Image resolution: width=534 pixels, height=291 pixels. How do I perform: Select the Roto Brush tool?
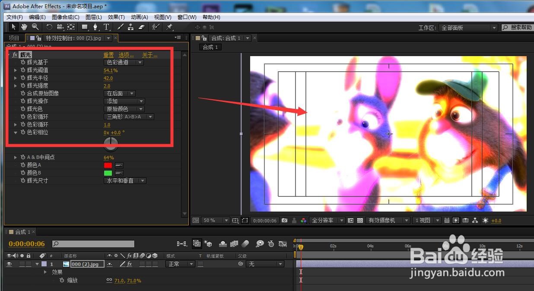[x=156, y=27]
